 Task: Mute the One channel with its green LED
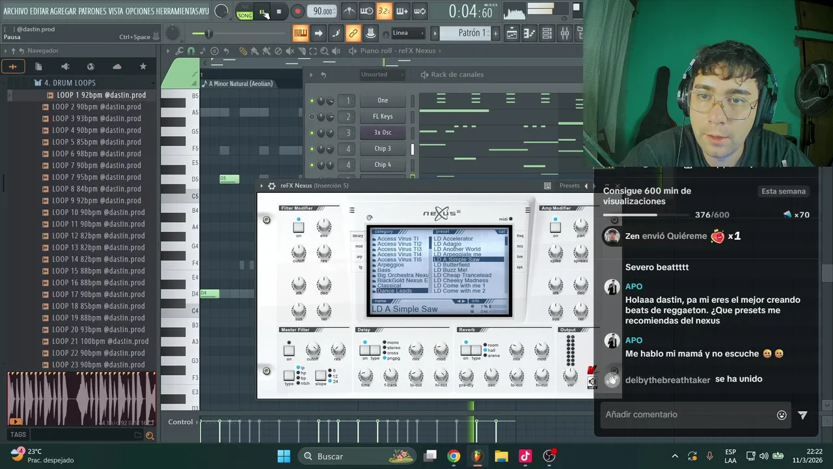tap(312, 100)
